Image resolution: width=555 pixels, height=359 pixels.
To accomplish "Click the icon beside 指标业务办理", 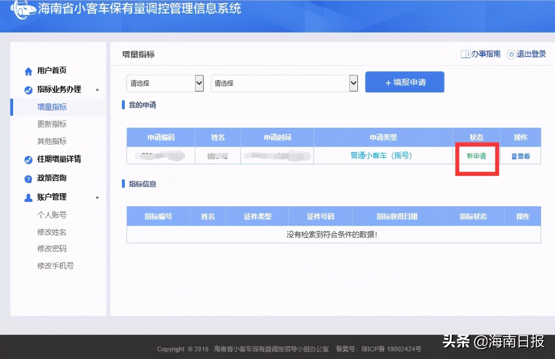I will 28,90.
